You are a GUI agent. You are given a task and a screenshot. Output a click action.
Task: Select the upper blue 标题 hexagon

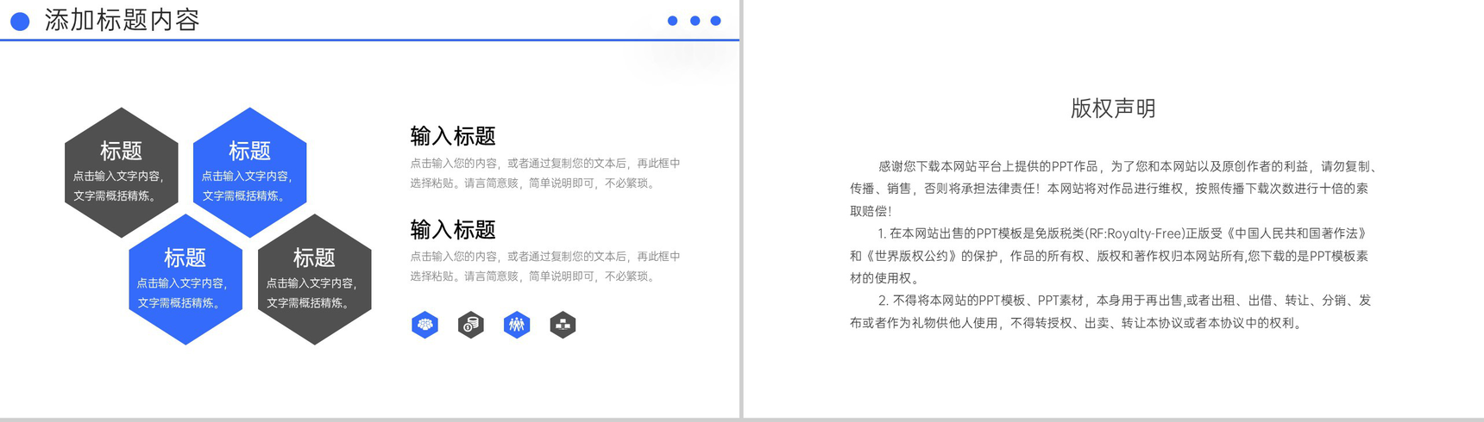250,172
